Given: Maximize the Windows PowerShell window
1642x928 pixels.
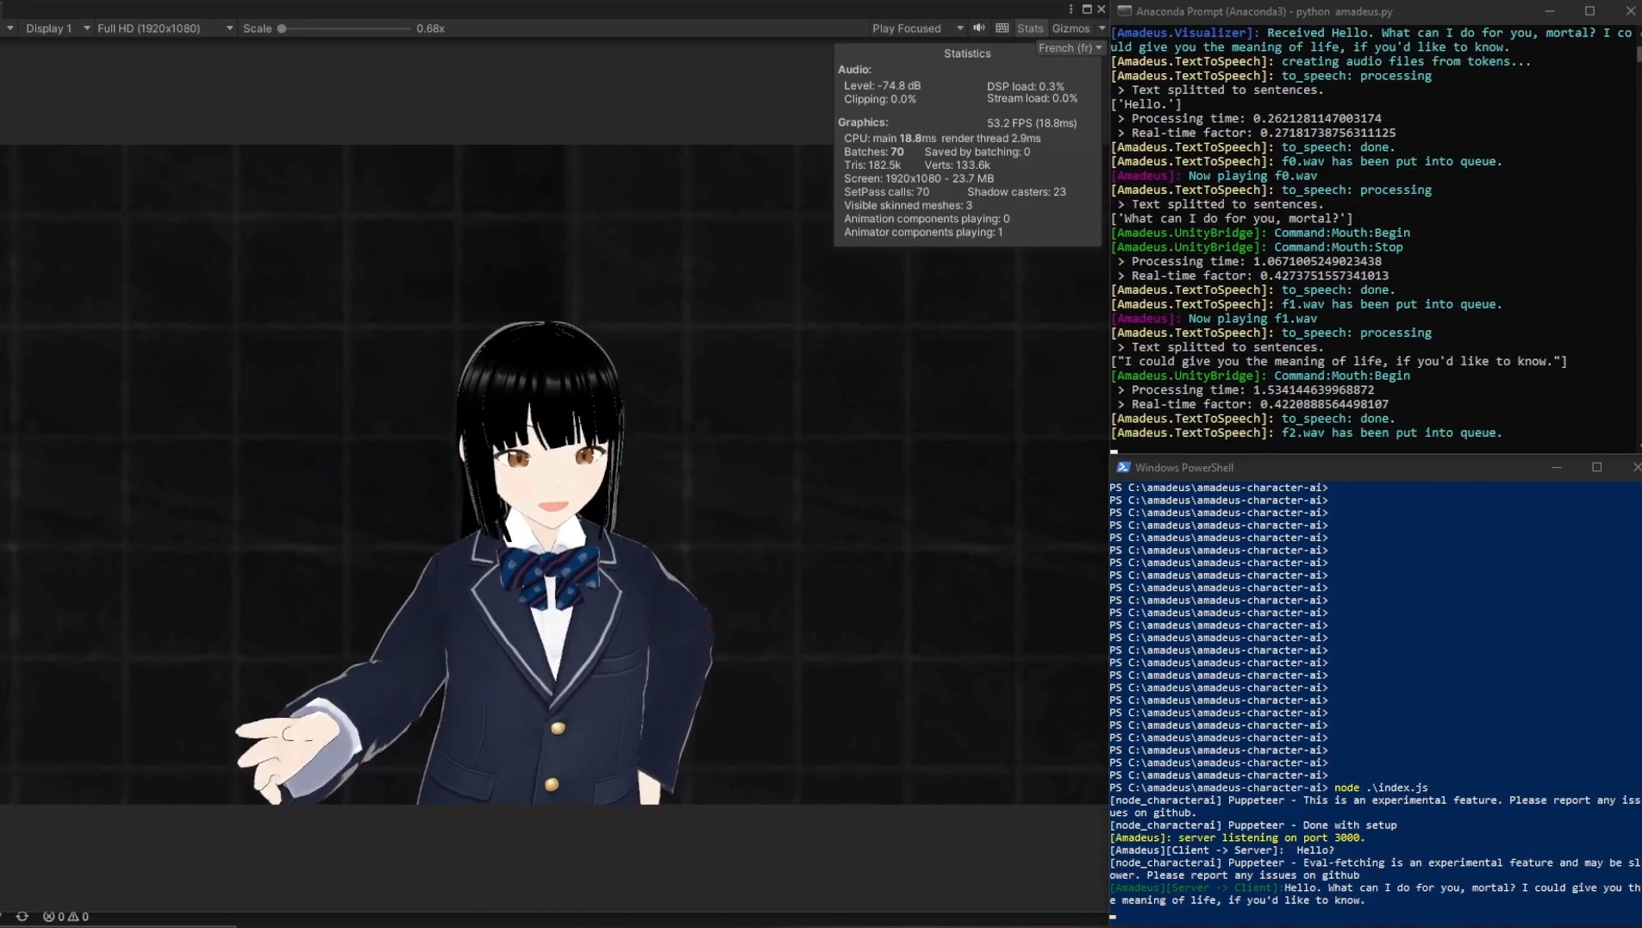Looking at the screenshot, I should [x=1596, y=467].
